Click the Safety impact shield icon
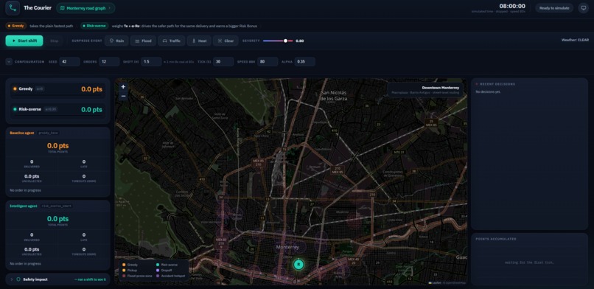 [x=18, y=279]
